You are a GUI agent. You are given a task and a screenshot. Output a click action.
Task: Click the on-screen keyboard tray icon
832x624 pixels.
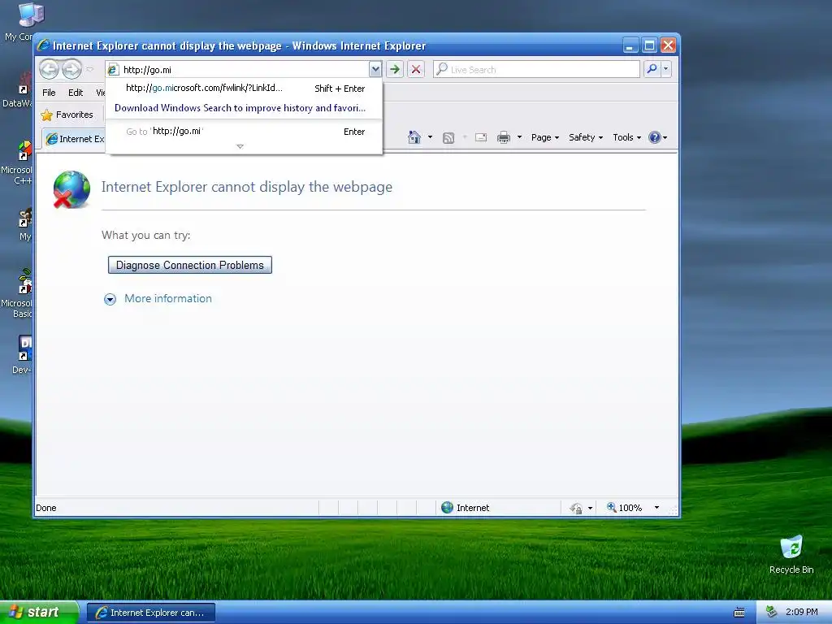point(739,613)
